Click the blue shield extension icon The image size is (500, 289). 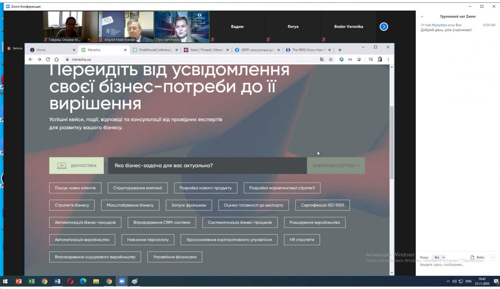[341, 59]
